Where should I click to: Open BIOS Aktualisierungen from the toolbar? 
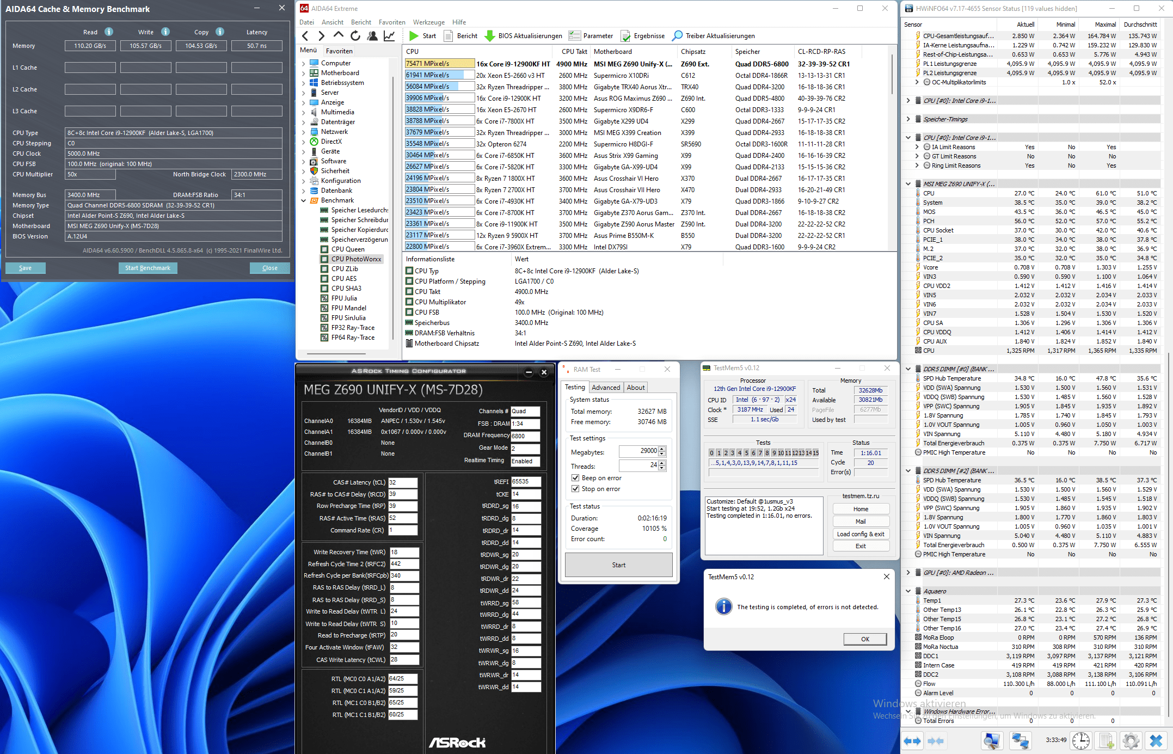[x=523, y=36]
